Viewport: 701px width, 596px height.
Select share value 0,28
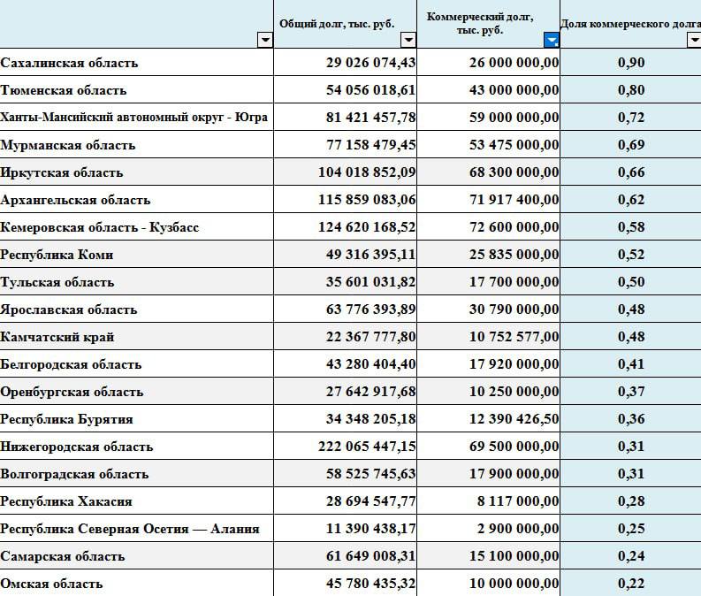tap(630, 500)
